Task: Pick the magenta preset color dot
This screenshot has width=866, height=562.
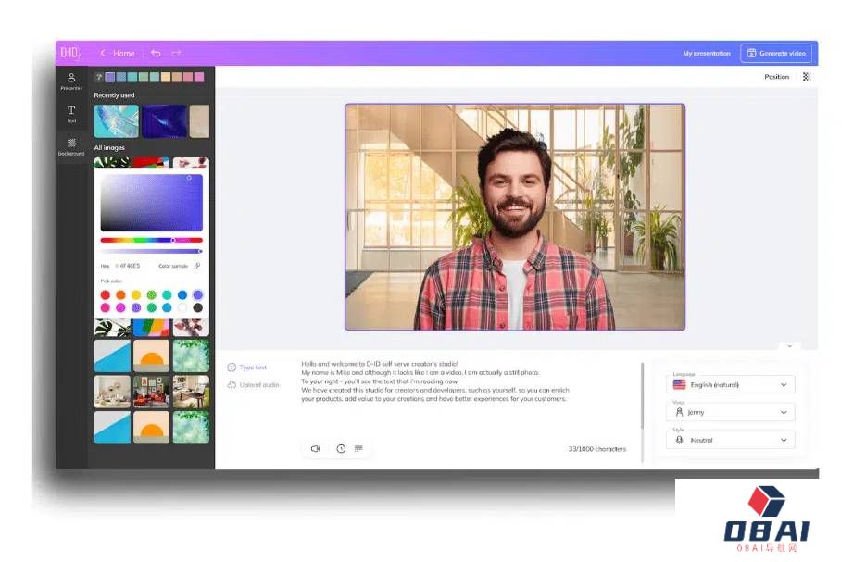Action: (120, 307)
